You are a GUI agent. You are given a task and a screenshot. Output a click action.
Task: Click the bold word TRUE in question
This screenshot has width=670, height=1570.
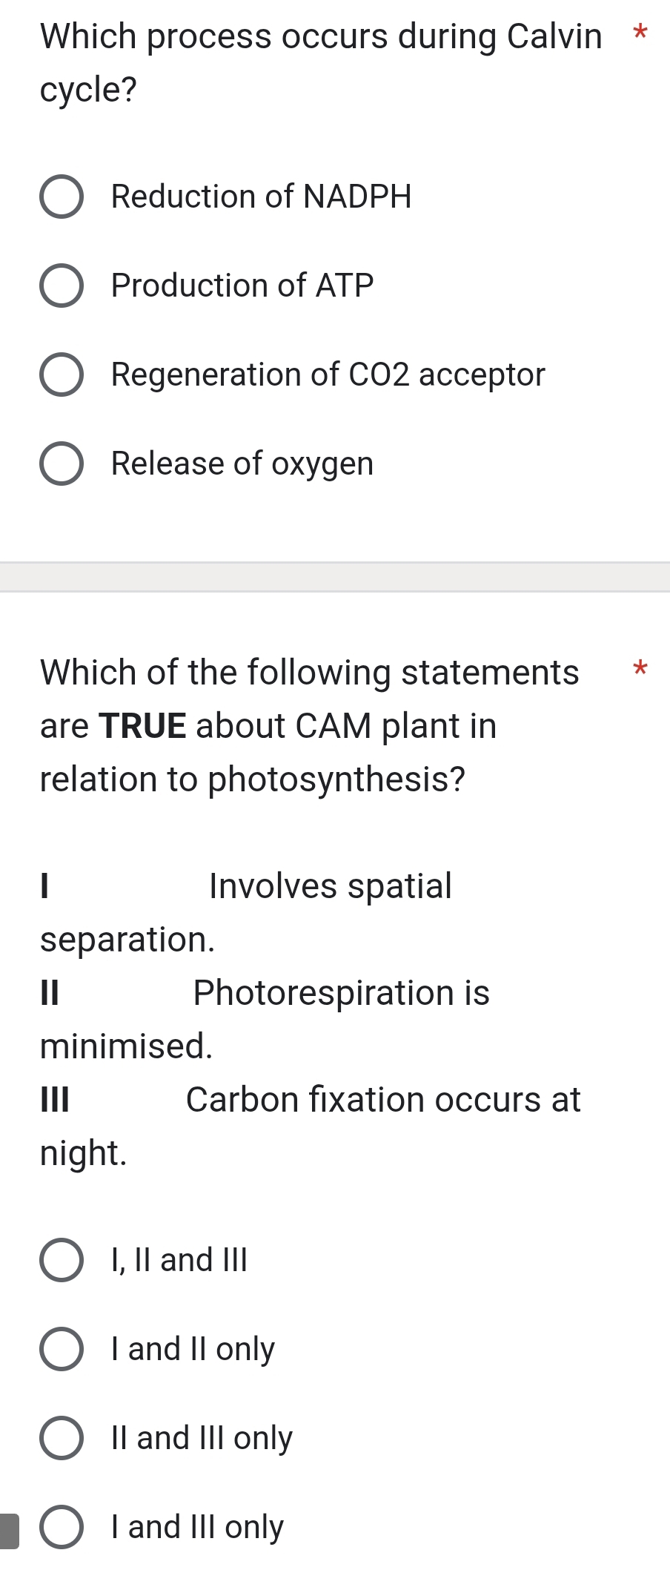pyautogui.click(x=144, y=725)
